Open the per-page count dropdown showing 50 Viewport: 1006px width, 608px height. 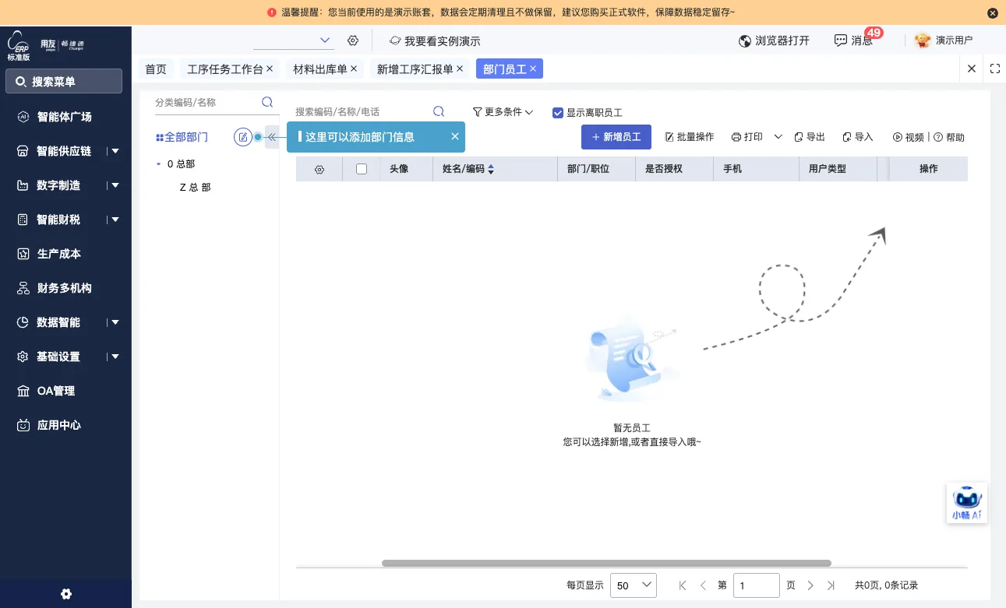[633, 585]
